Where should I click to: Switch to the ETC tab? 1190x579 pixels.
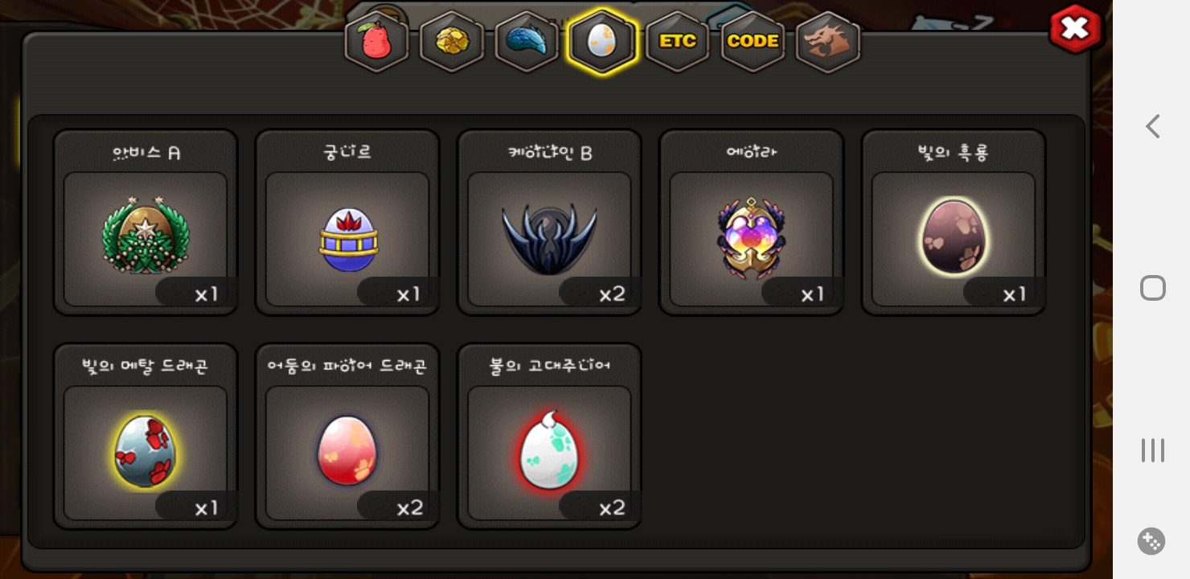click(x=678, y=42)
